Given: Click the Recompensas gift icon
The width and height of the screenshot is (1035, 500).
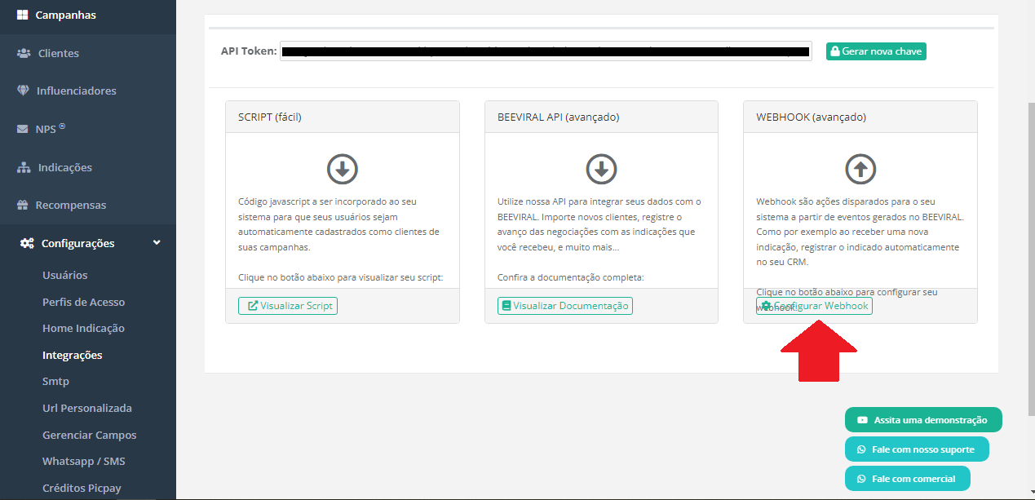Looking at the screenshot, I should [x=23, y=205].
